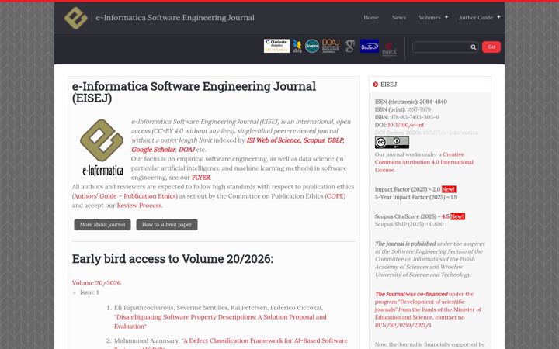Click the ISBN: 978-83-7493-305-6 text
This screenshot has width=559, height=349.
(x=407, y=117)
